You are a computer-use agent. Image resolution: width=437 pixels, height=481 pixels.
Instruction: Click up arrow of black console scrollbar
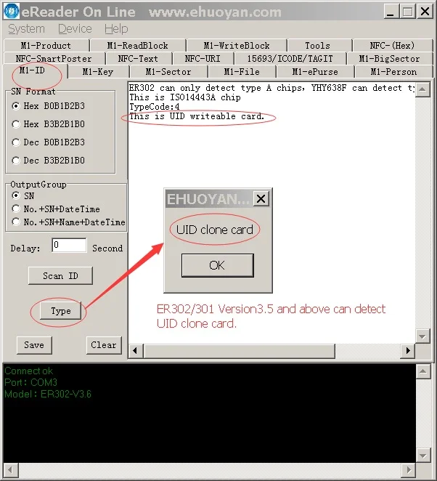(x=422, y=371)
